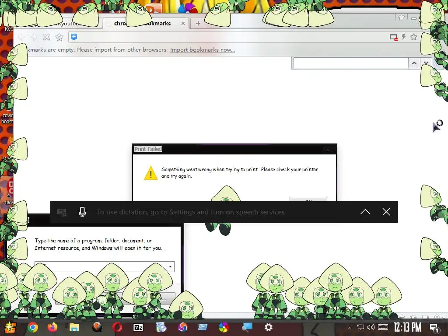Open the Magnifier icon on the taskbar
The height and width of the screenshot is (336, 448).
point(247,327)
